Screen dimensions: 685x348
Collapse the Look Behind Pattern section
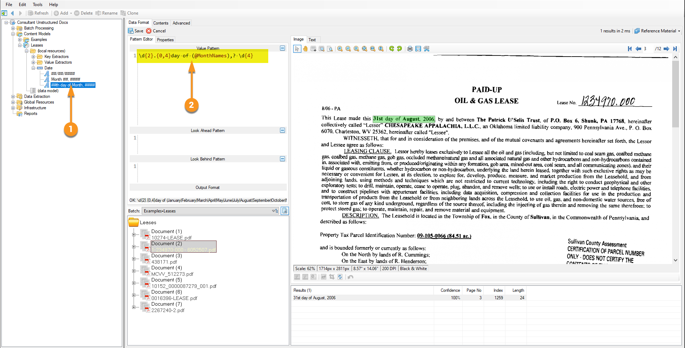(x=282, y=159)
